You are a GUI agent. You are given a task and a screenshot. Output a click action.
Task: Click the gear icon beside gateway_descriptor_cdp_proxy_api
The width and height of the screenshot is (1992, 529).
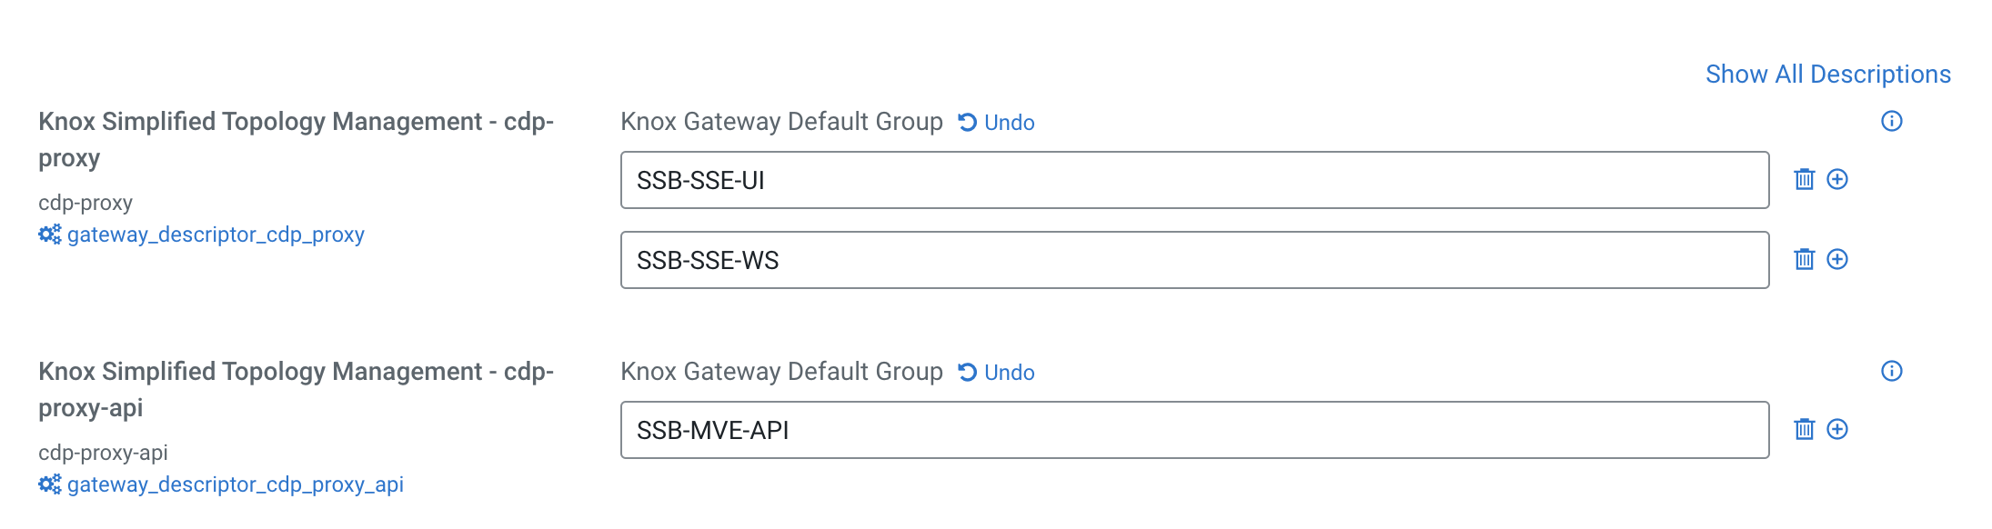click(50, 484)
